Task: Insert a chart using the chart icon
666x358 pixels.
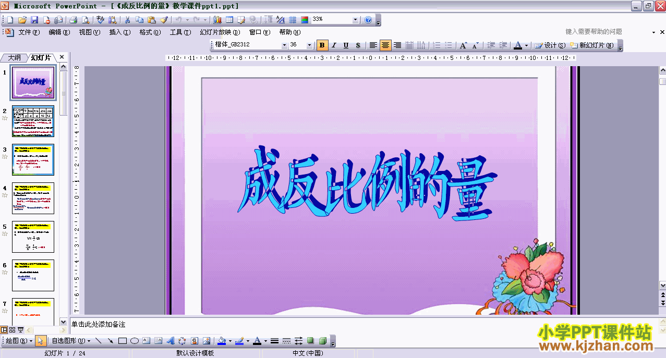Action: pos(217,20)
